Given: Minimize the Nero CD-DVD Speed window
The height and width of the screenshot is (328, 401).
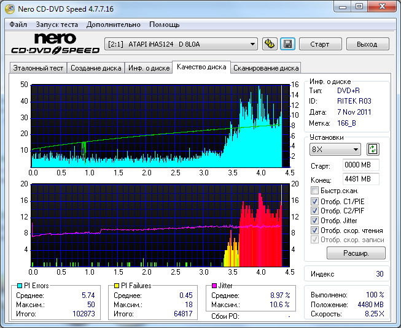Looking at the screenshot, I should coord(343,6).
